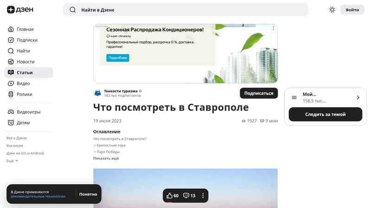Click the Войти login button
This screenshot has height=208, width=371.
352,10
